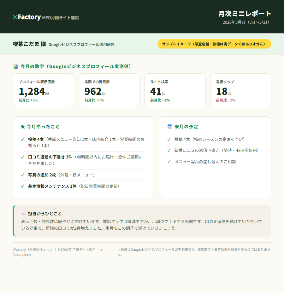This screenshot has width=284, height=293.
Task: Click the 1,284 value
Action: pos(32,91)
